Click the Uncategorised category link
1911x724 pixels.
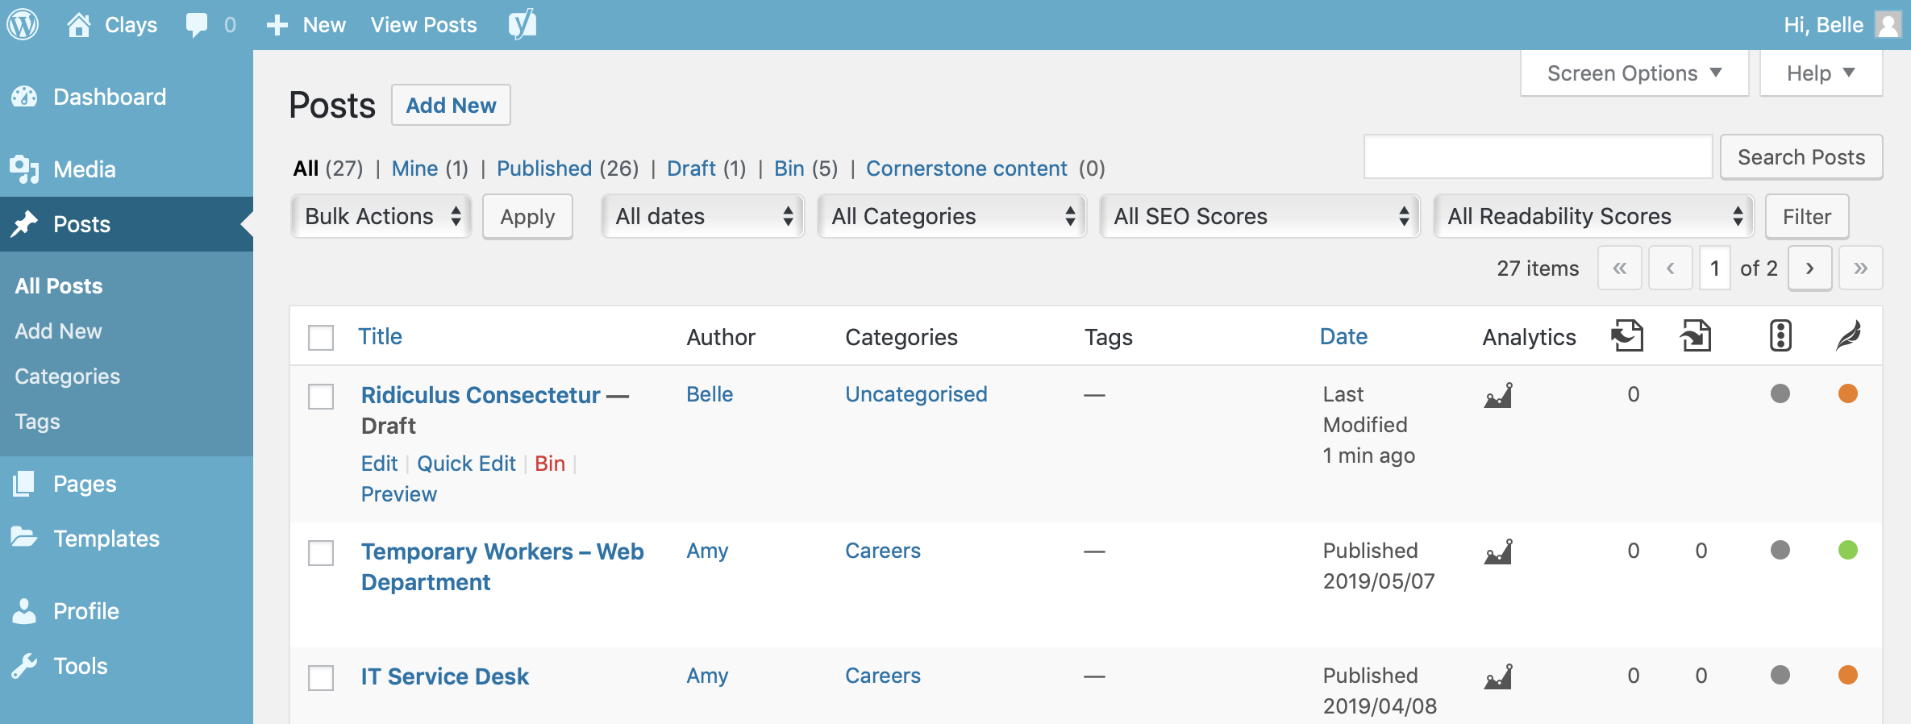[x=916, y=394]
